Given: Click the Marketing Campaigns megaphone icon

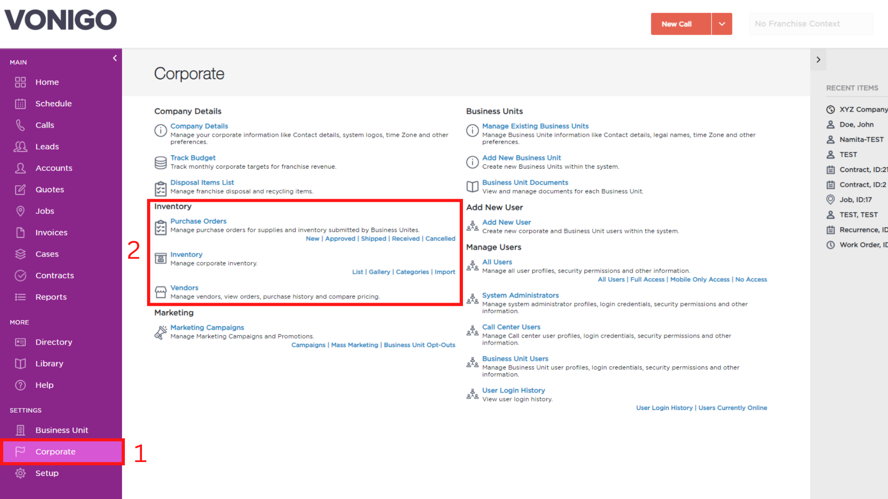Looking at the screenshot, I should (160, 332).
